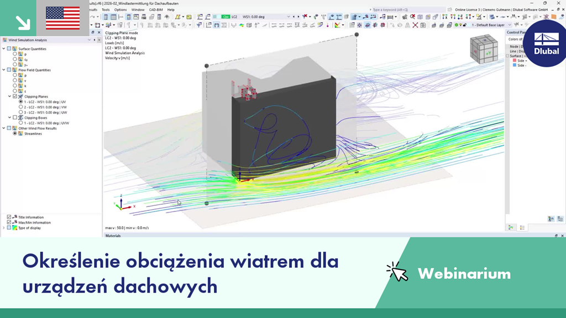The height and width of the screenshot is (318, 566).
Task: Click the Type a keyword search field
Action: click(x=407, y=10)
